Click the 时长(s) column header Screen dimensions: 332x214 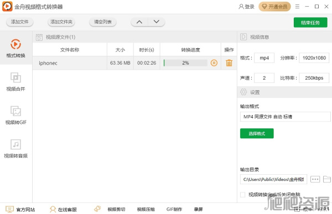pyautogui.click(x=147, y=50)
